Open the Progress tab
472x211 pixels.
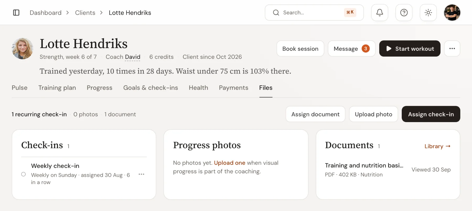click(x=99, y=88)
